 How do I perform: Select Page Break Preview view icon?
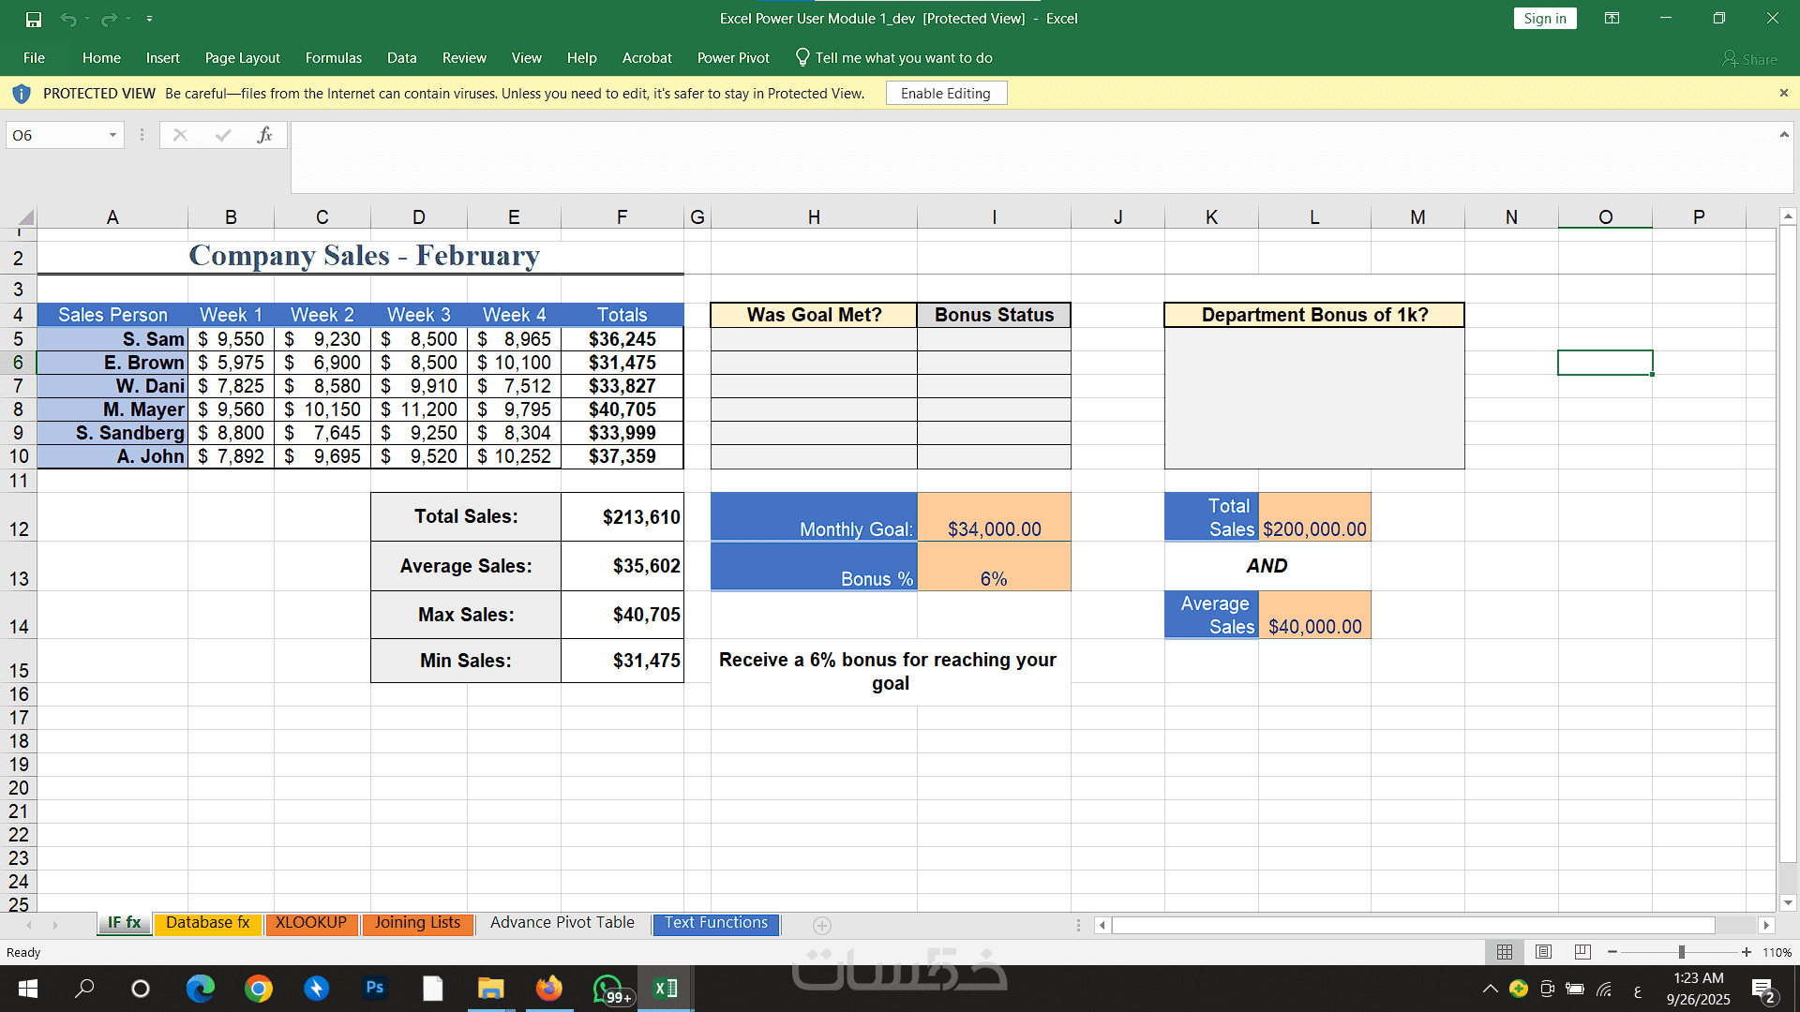[1582, 952]
